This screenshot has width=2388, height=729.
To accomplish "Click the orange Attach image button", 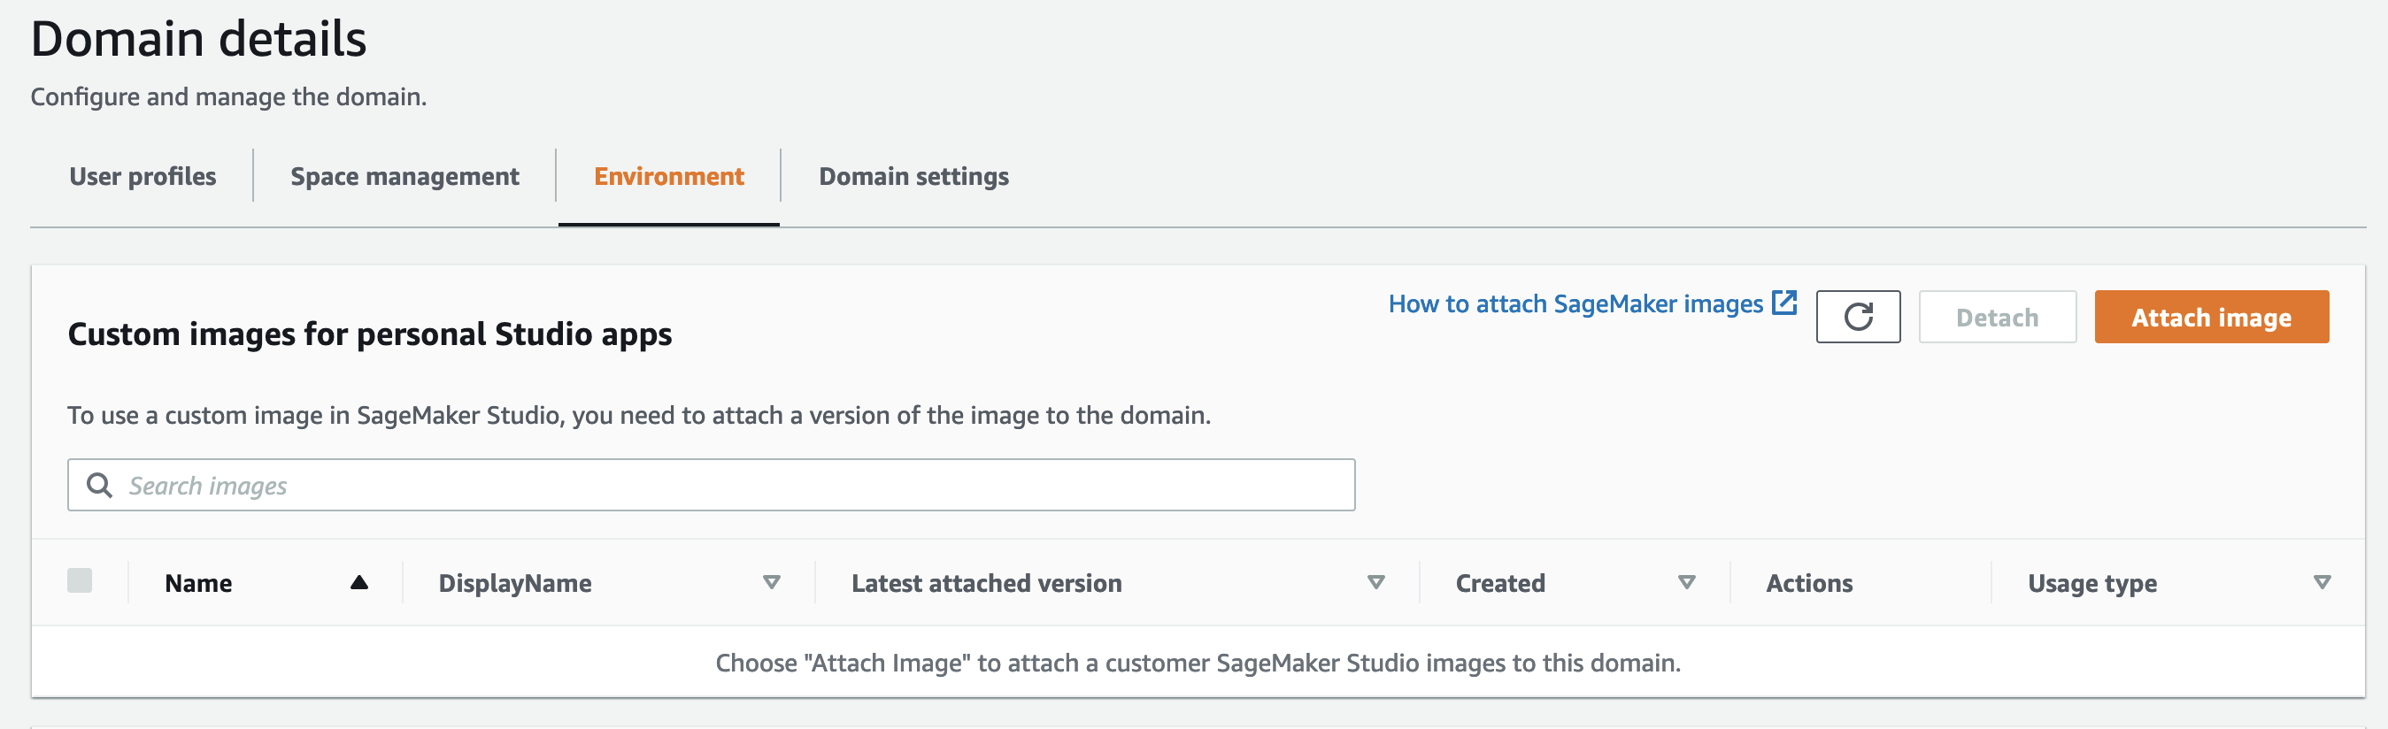I will (2211, 317).
